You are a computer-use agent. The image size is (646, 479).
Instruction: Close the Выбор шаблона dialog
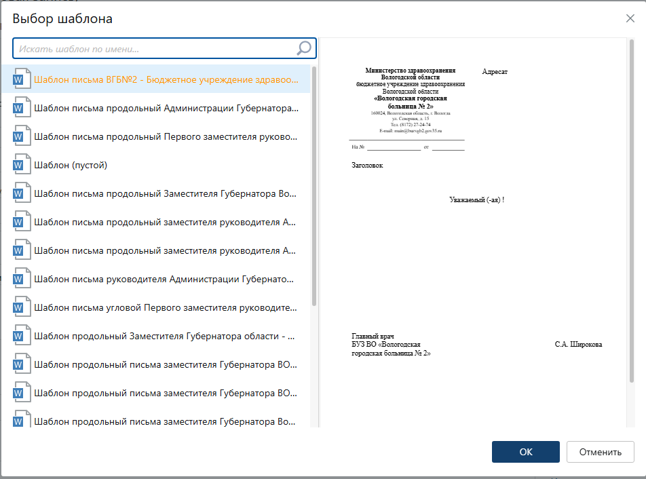630,18
